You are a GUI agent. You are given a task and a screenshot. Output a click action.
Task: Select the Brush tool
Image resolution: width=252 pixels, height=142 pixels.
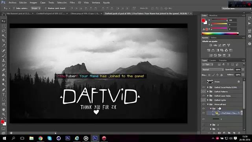(4, 56)
